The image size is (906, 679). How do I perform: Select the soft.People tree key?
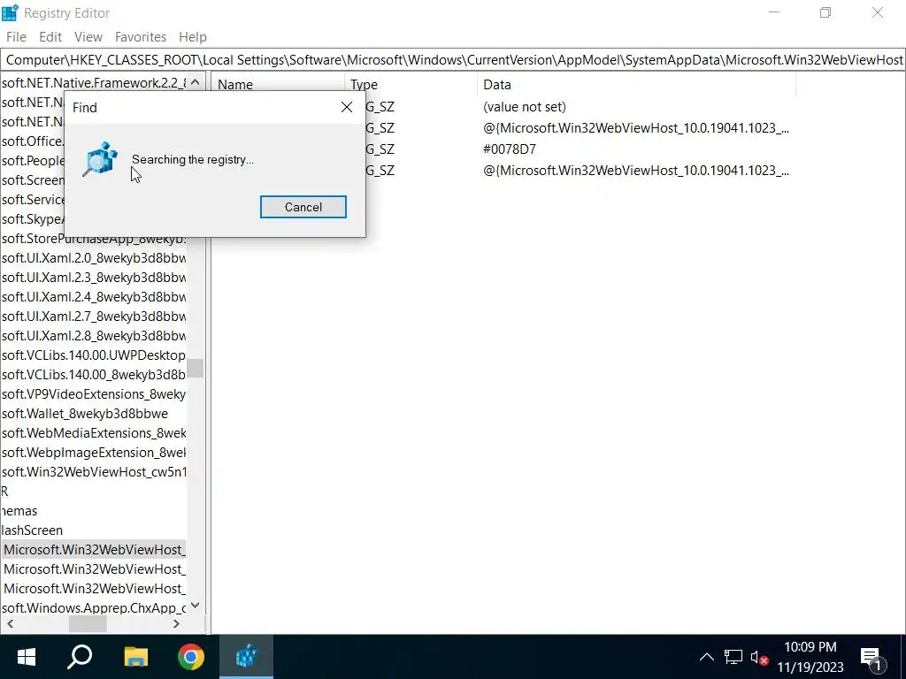pyautogui.click(x=33, y=161)
